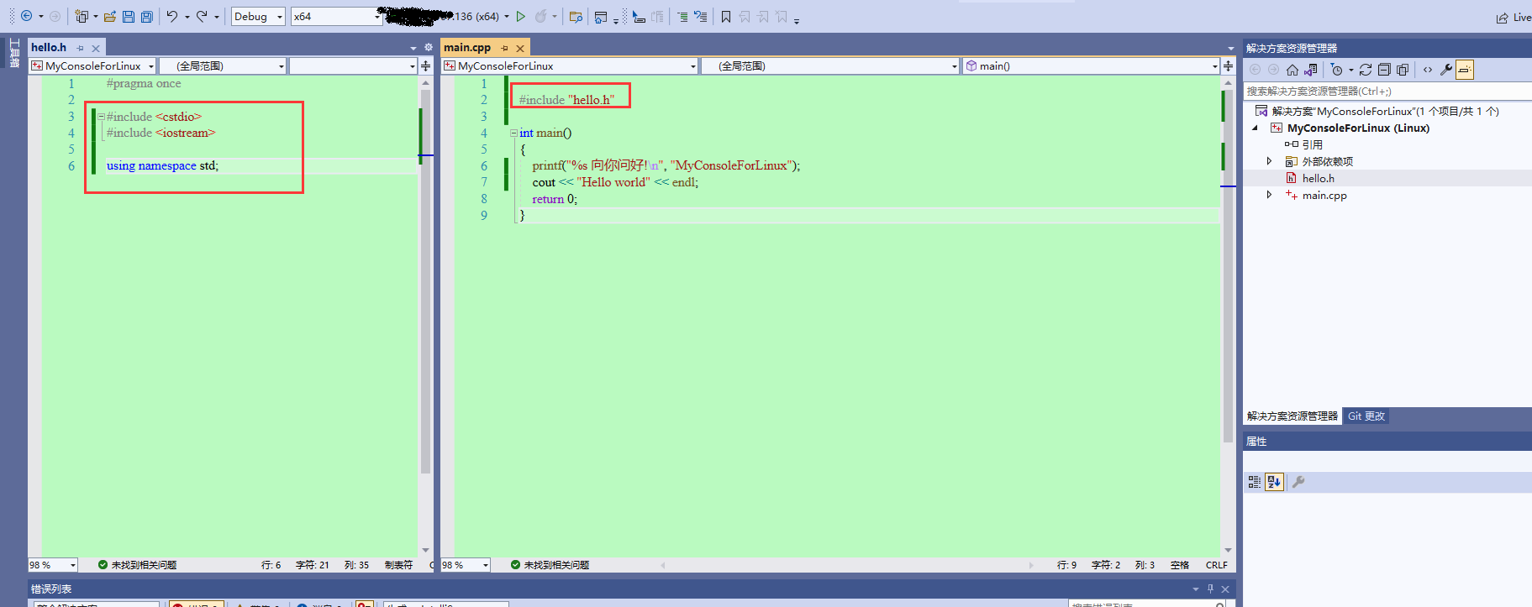Save the current file with the single-disk icon
Screen dimensions: 1532x607
click(128, 16)
